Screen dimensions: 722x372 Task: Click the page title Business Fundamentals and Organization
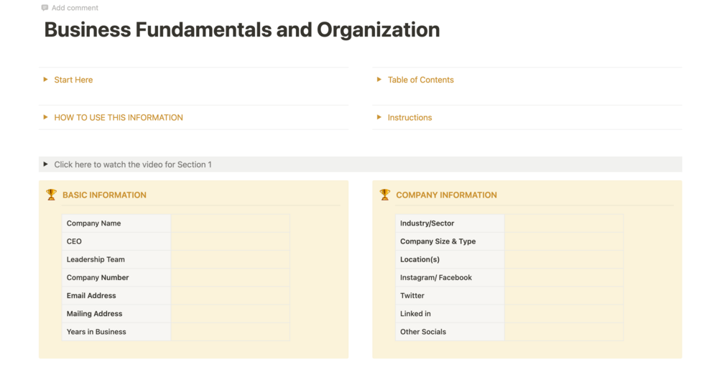tap(242, 30)
